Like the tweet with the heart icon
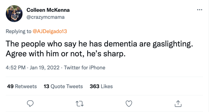The height and width of the screenshot is (112, 209). 129,103
